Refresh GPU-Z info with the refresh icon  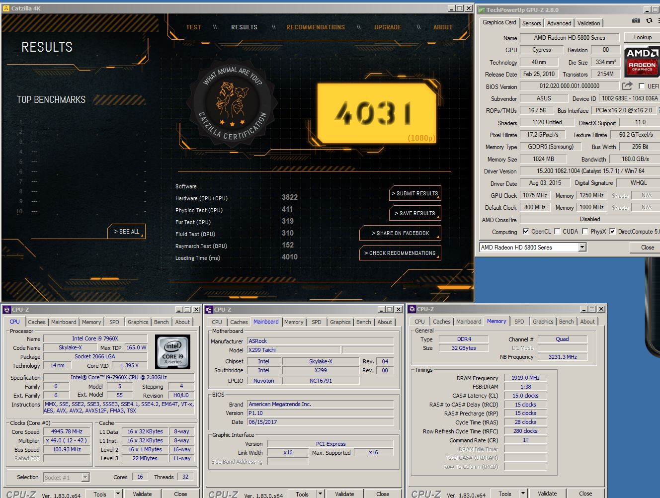coord(649,20)
